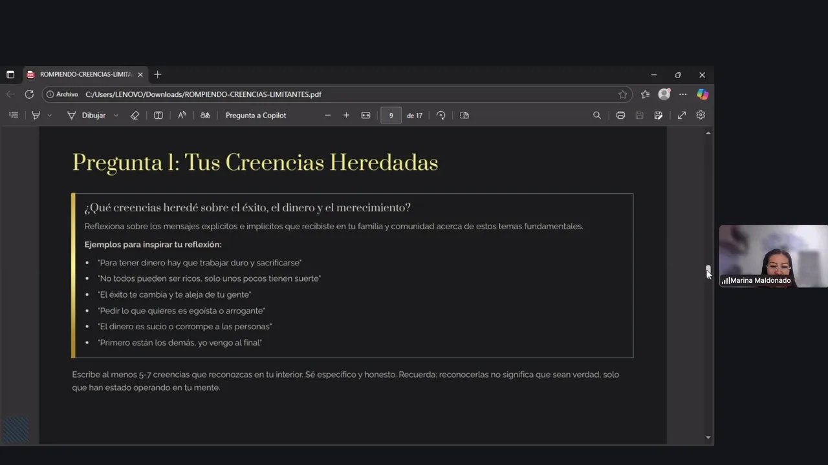
Task: Add this page to favorites star
Action: click(x=622, y=94)
